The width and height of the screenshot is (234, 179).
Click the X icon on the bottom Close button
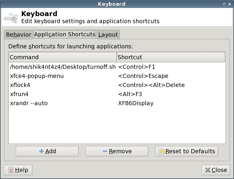point(208,170)
